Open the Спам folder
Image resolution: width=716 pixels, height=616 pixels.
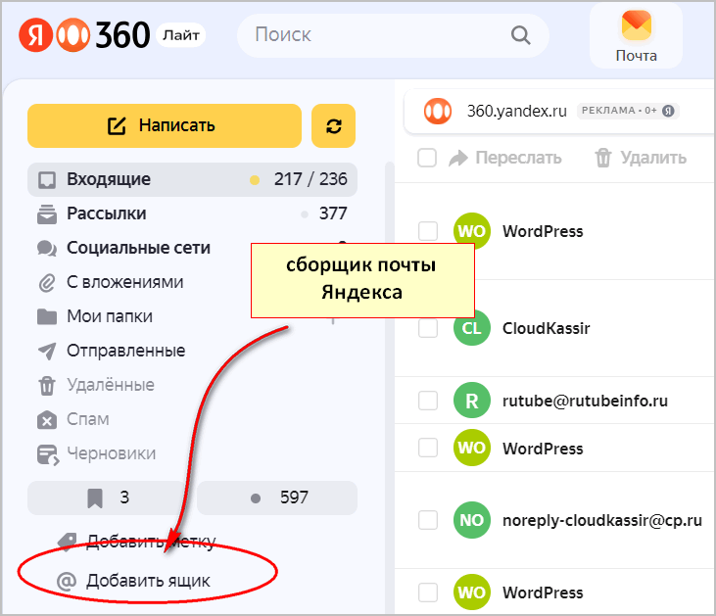tap(192, 419)
